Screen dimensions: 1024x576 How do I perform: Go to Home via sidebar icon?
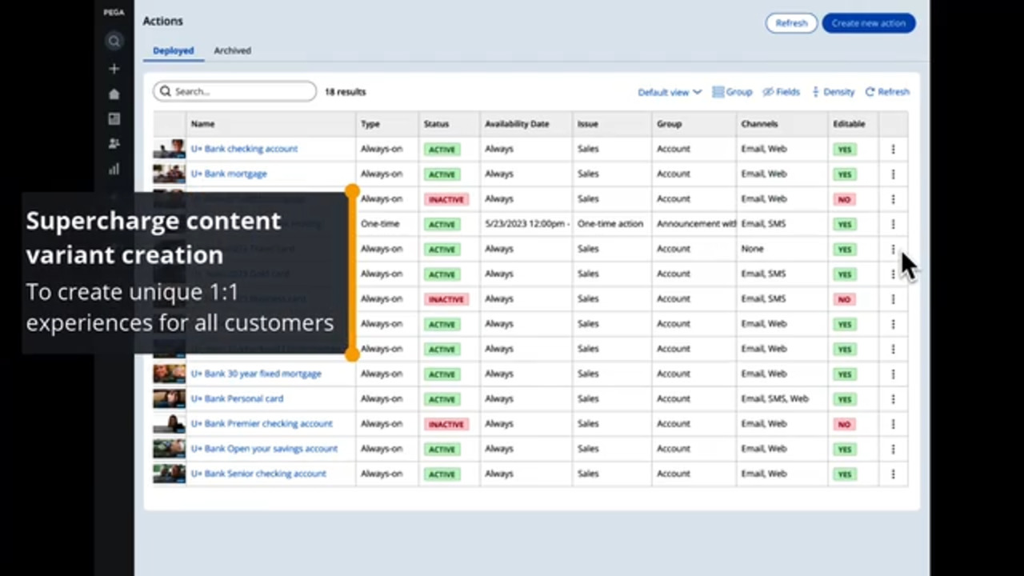114,94
